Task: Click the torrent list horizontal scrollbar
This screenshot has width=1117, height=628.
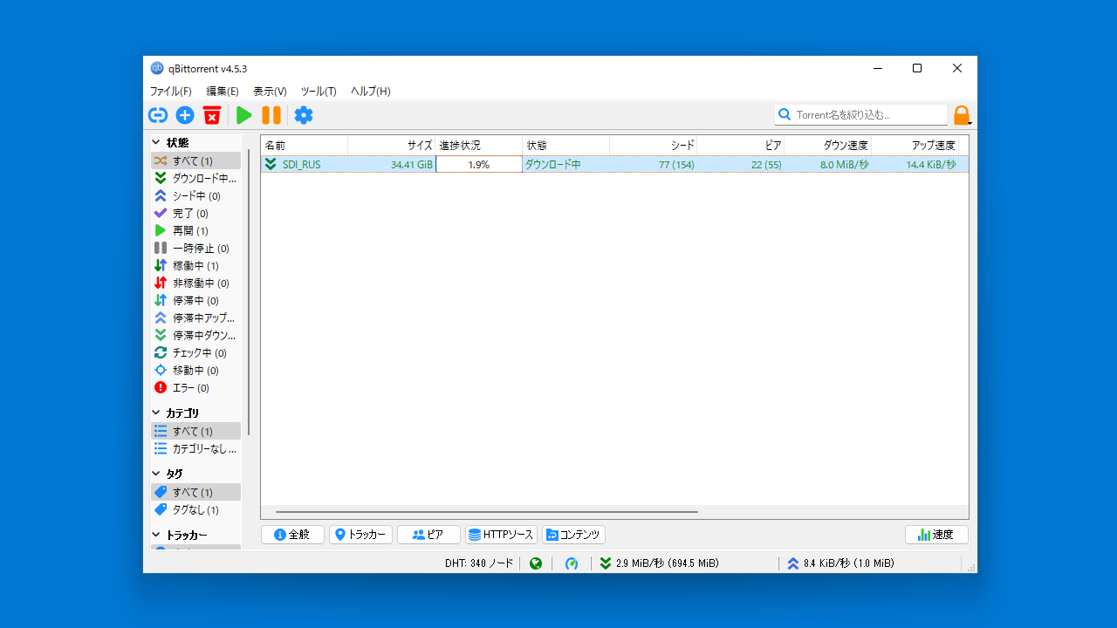Action: (487, 512)
